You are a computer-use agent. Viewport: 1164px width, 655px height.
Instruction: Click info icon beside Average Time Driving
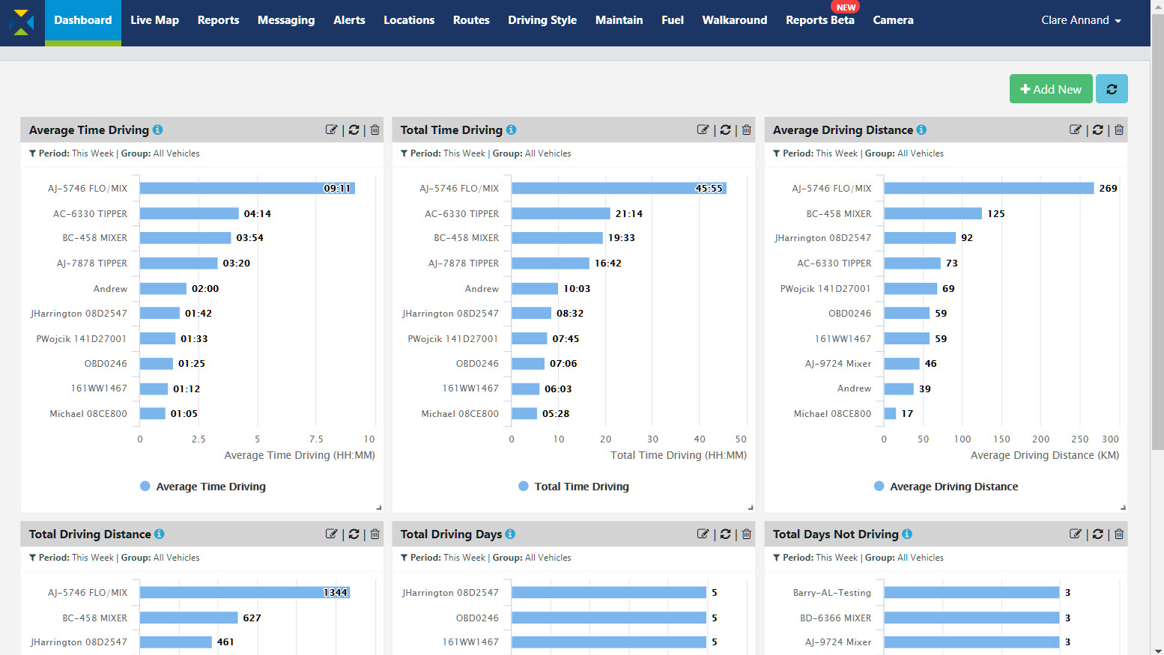point(158,130)
